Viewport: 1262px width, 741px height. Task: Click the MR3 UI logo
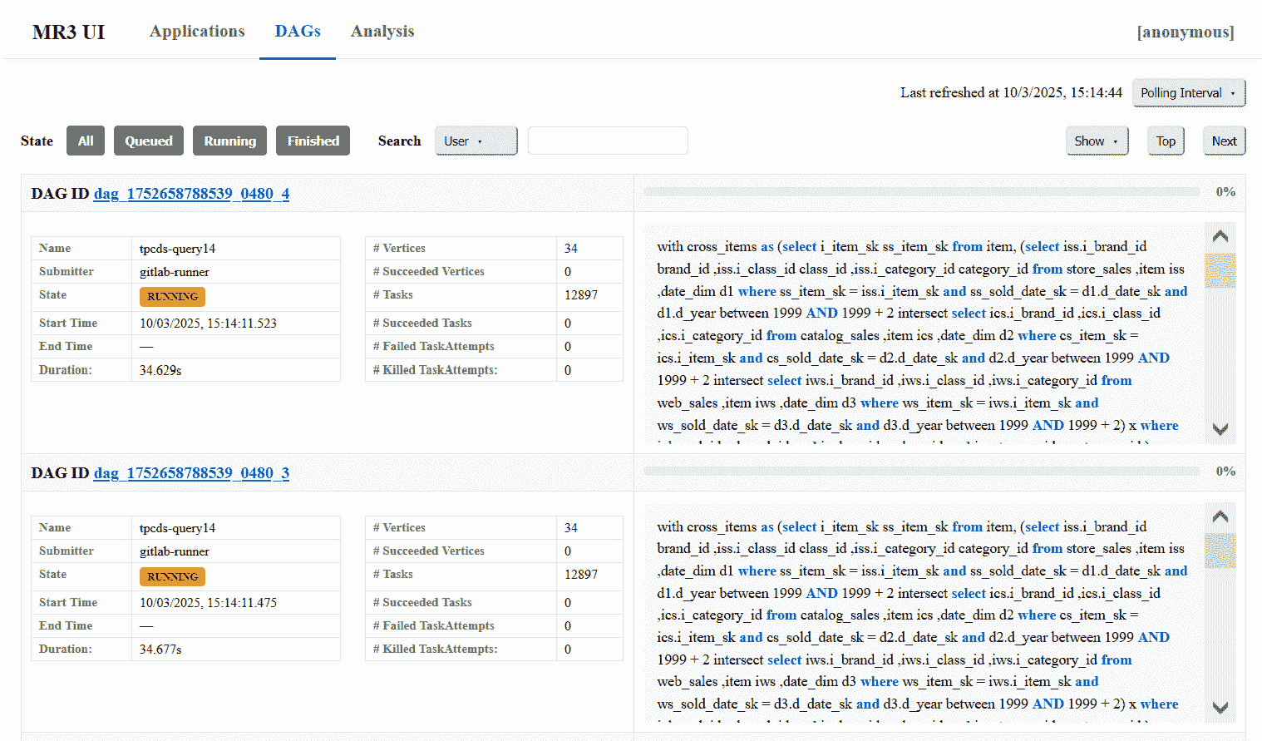(68, 32)
